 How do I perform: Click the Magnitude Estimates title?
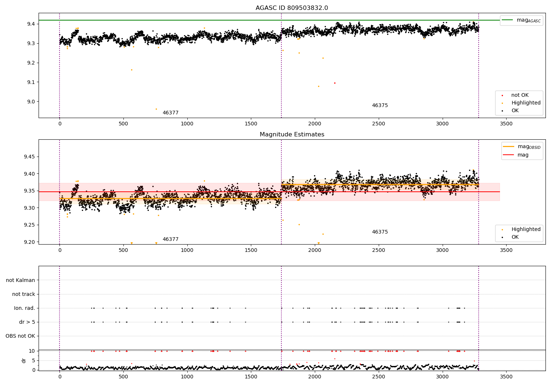(x=292, y=135)
